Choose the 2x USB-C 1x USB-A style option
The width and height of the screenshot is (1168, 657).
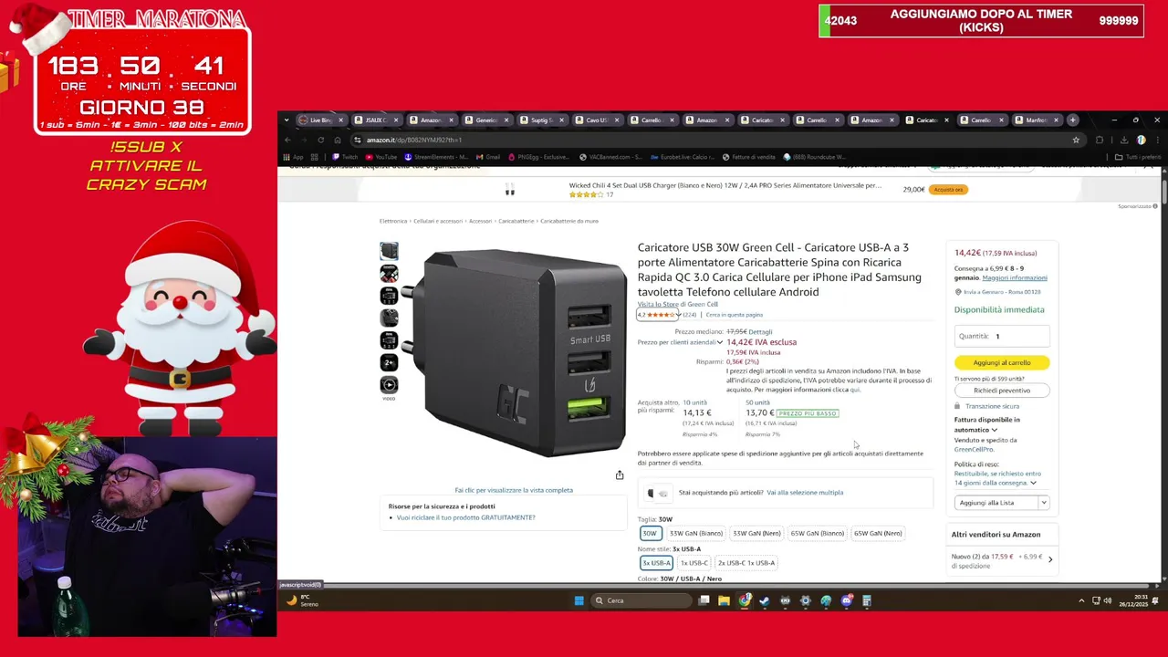pos(746,563)
